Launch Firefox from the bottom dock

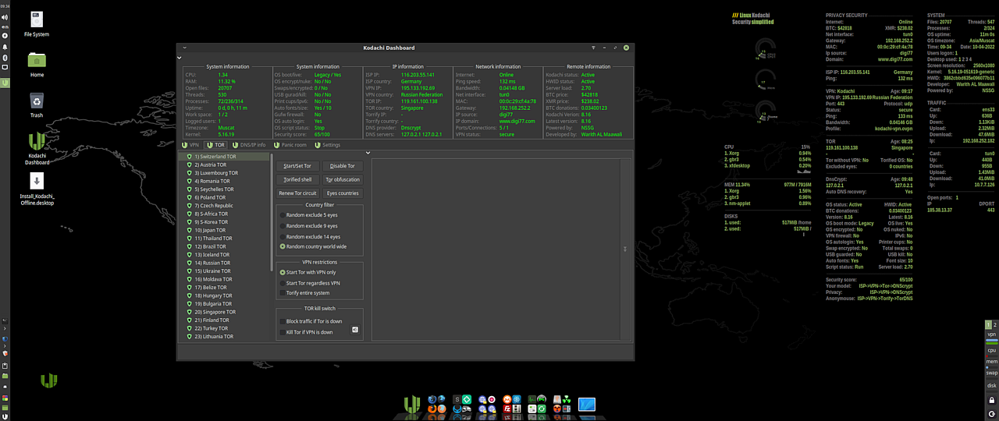point(432,409)
